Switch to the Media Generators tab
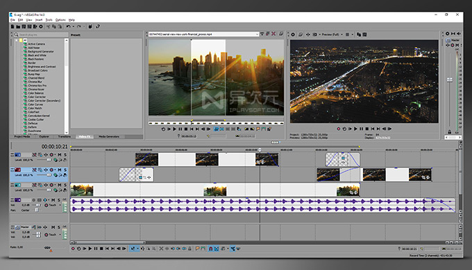 [109, 136]
